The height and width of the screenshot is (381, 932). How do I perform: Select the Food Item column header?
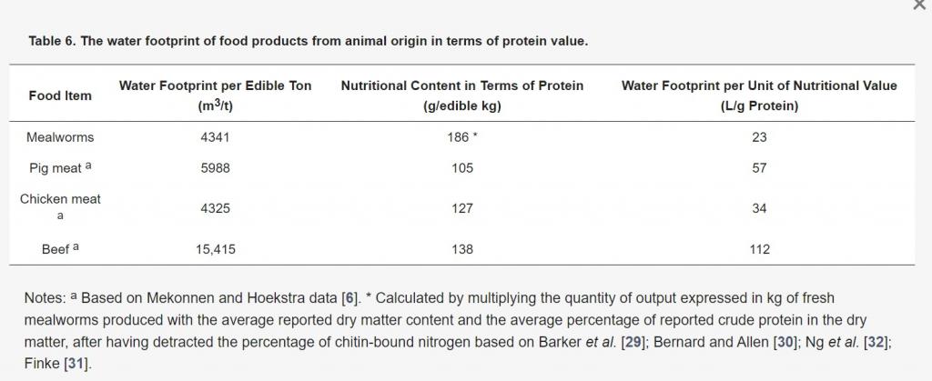pos(60,95)
